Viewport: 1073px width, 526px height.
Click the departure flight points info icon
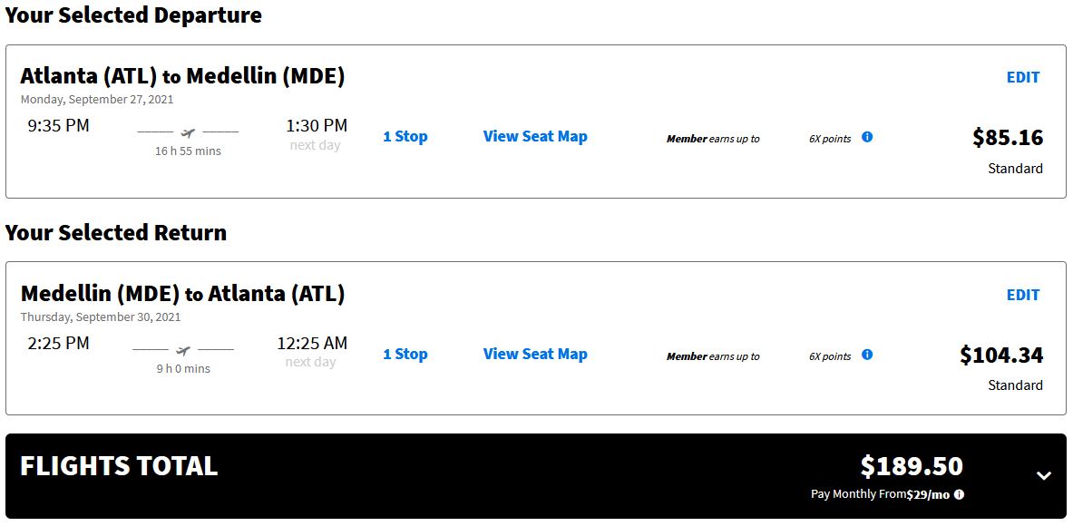867,137
